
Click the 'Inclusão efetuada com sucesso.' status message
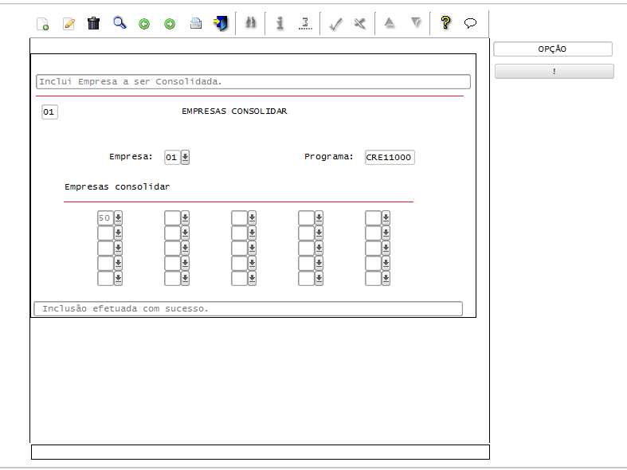[x=249, y=308]
